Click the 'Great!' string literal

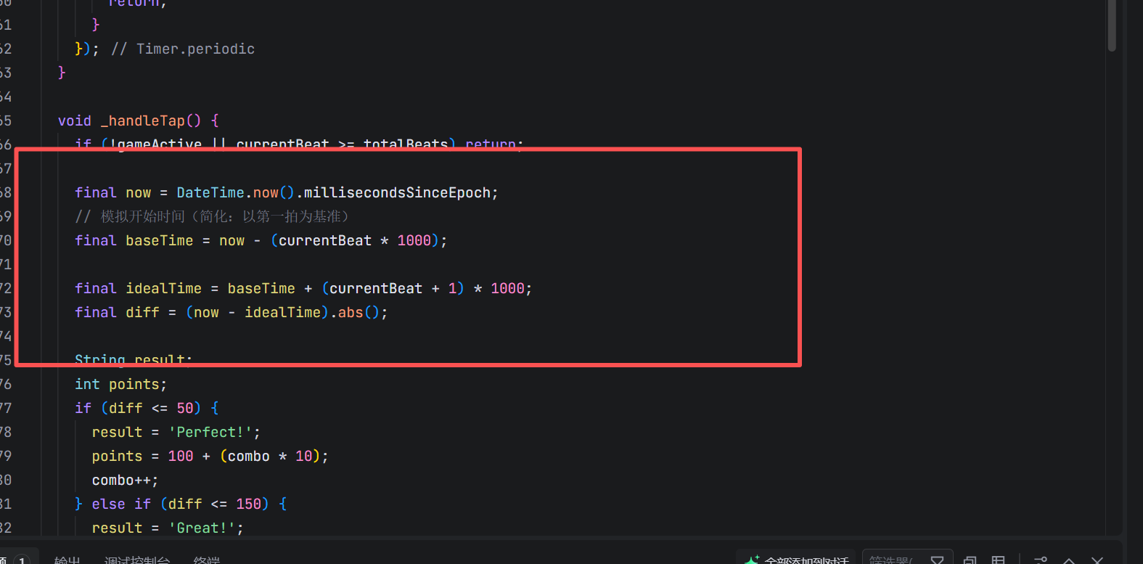(202, 528)
